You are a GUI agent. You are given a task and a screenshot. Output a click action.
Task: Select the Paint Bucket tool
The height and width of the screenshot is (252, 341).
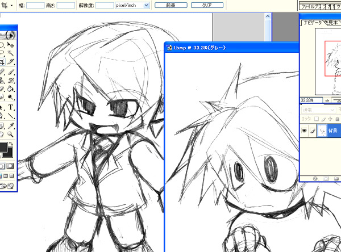click(x=10, y=89)
